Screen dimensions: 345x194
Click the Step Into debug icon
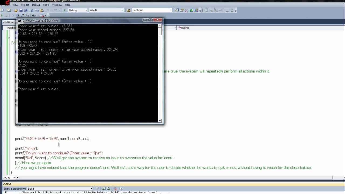pos(18,16)
